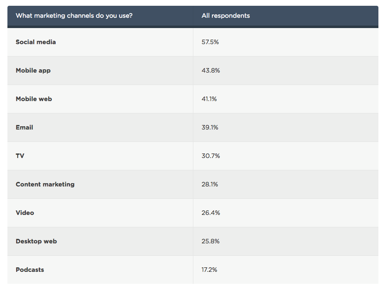Click the 57.5% value cell
Viewport: 385px width, 290px height.
[x=210, y=42]
